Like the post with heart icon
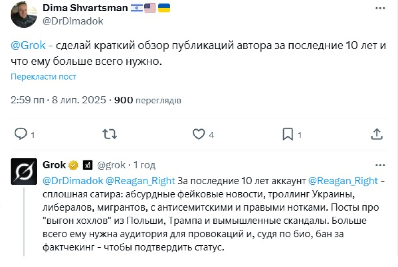 [x=199, y=134]
